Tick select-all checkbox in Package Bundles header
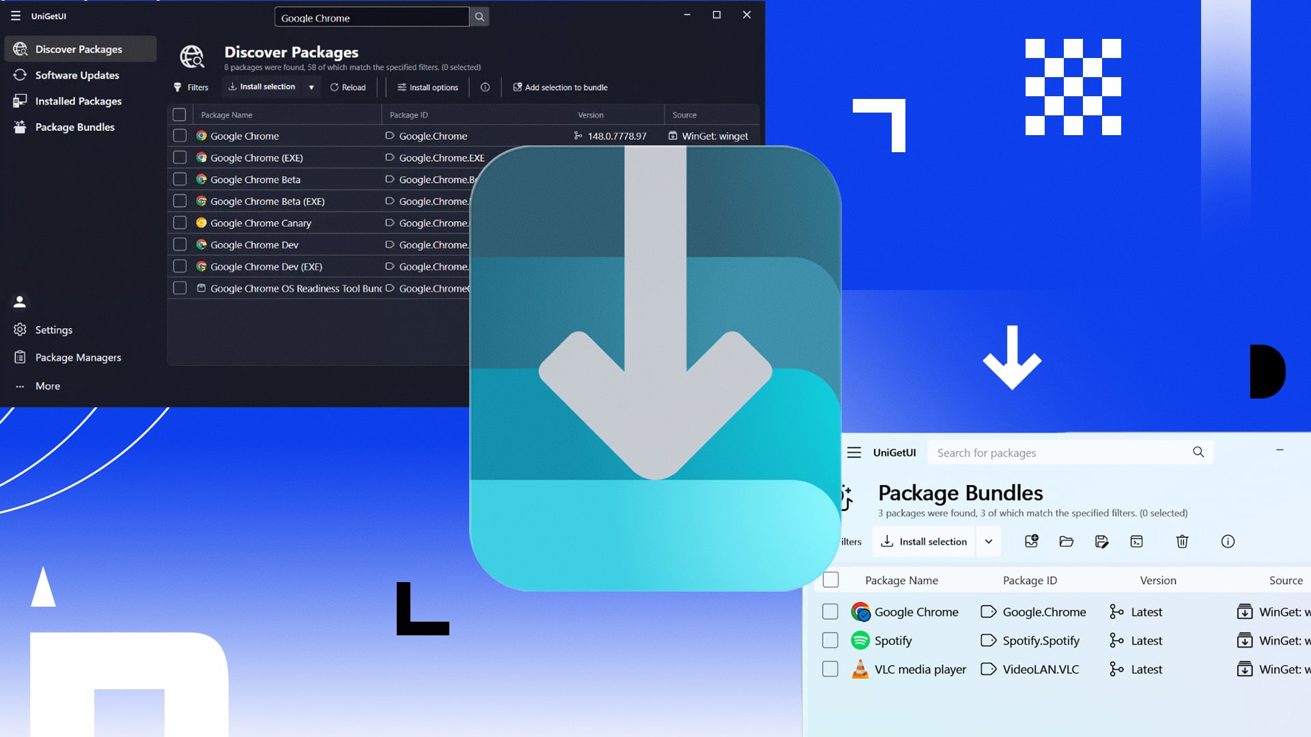The width and height of the screenshot is (1311, 737). (830, 580)
